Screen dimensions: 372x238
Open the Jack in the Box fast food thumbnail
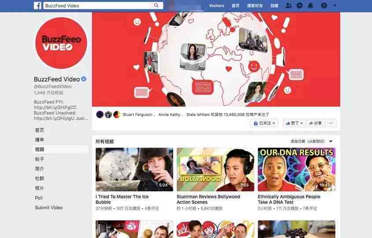pos(216,229)
